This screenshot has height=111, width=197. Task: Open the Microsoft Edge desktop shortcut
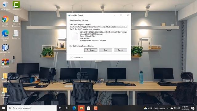[x=5, y=35]
